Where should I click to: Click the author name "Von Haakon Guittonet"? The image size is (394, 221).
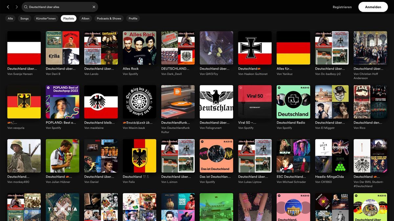(253, 74)
